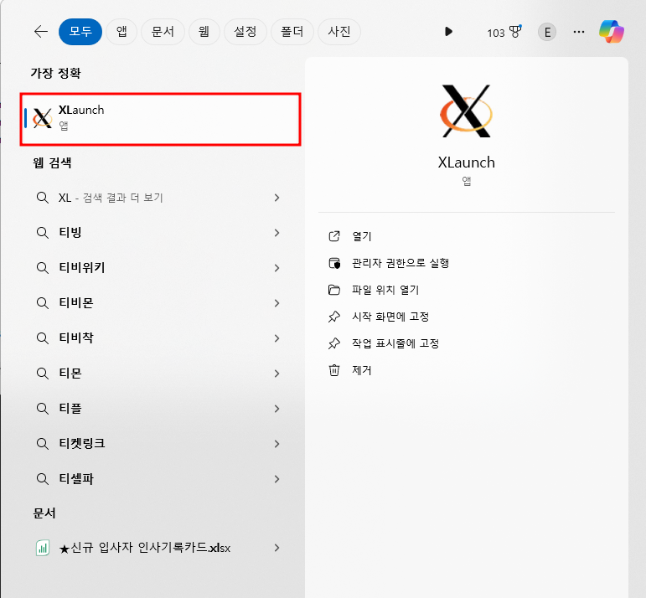
Task: Click the Excel file icon for 인사기록카드.xlsx
Action: [43, 548]
